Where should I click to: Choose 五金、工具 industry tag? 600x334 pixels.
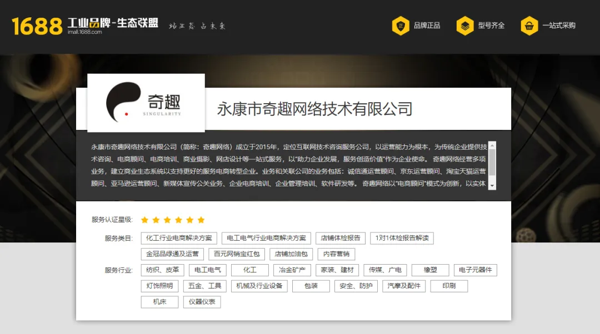pos(204,286)
